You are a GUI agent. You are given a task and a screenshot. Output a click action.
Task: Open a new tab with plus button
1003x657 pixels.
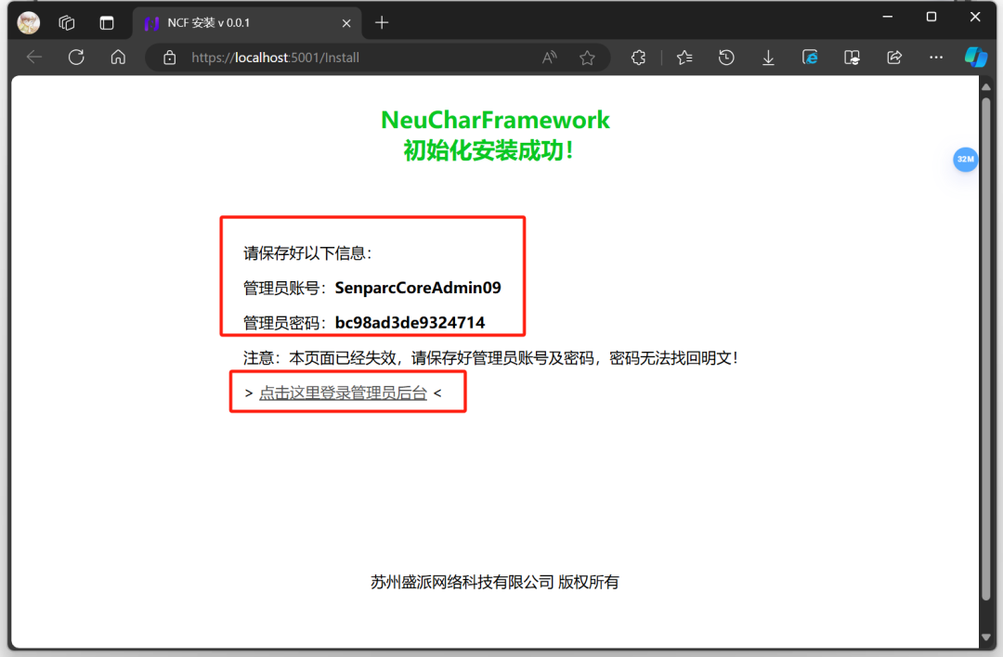[382, 23]
